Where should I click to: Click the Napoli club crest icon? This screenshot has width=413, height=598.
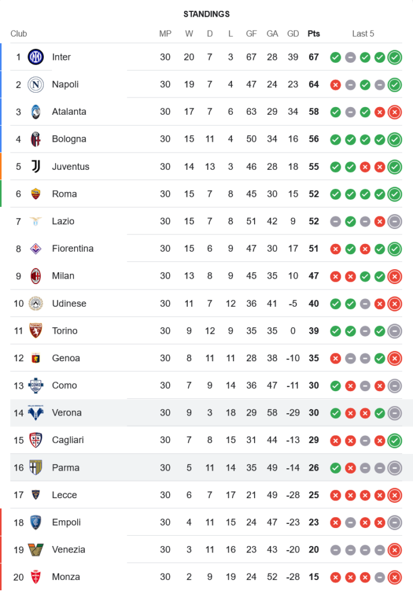[36, 84]
